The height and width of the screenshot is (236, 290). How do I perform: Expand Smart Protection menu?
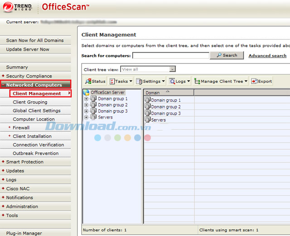pos(3,162)
